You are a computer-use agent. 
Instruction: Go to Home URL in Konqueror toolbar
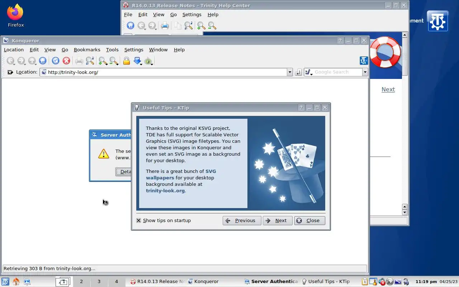pyautogui.click(x=43, y=61)
